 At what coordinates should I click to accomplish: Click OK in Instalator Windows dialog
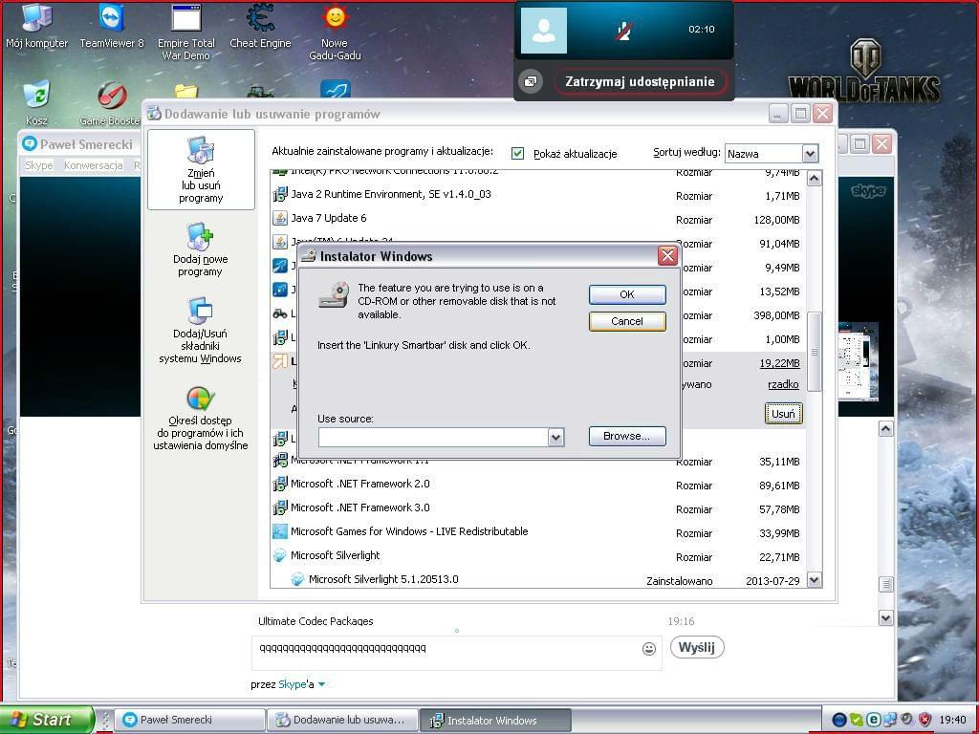(x=627, y=294)
